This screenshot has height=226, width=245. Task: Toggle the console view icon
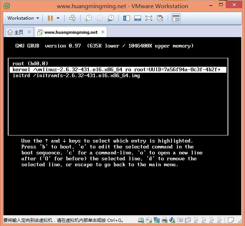coord(176,18)
